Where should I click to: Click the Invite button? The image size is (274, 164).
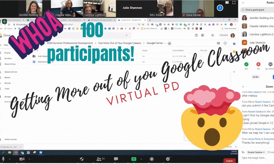255,77
